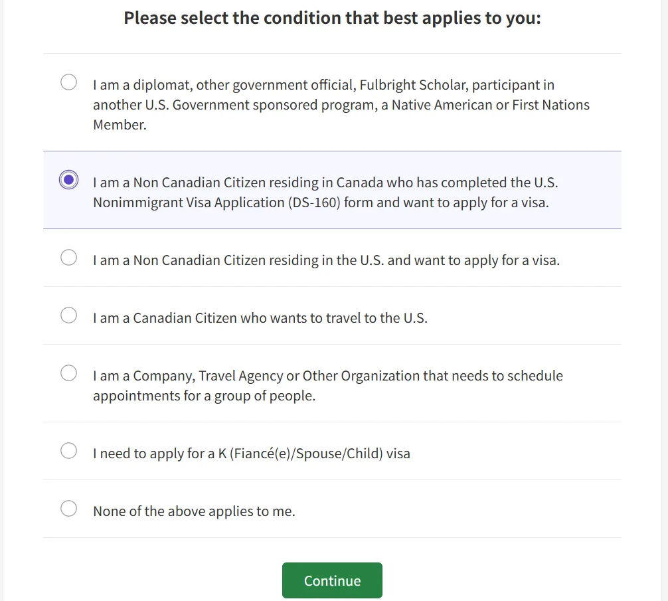Select the None of the above radio button
The width and height of the screenshot is (668, 601).
coord(68,509)
